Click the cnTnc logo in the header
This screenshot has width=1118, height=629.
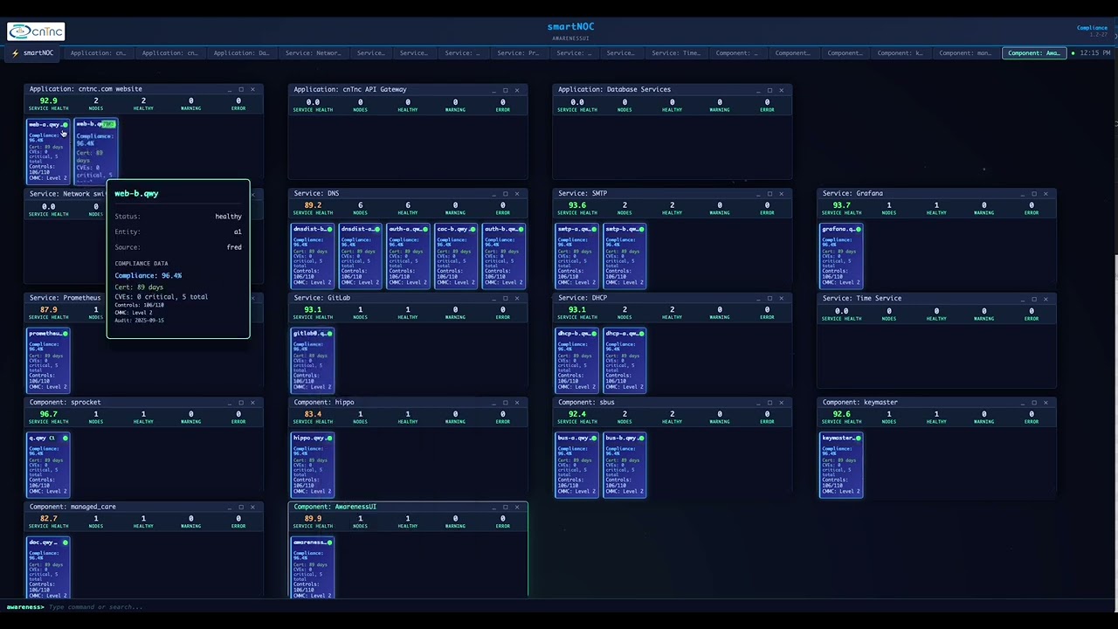point(36,31)
